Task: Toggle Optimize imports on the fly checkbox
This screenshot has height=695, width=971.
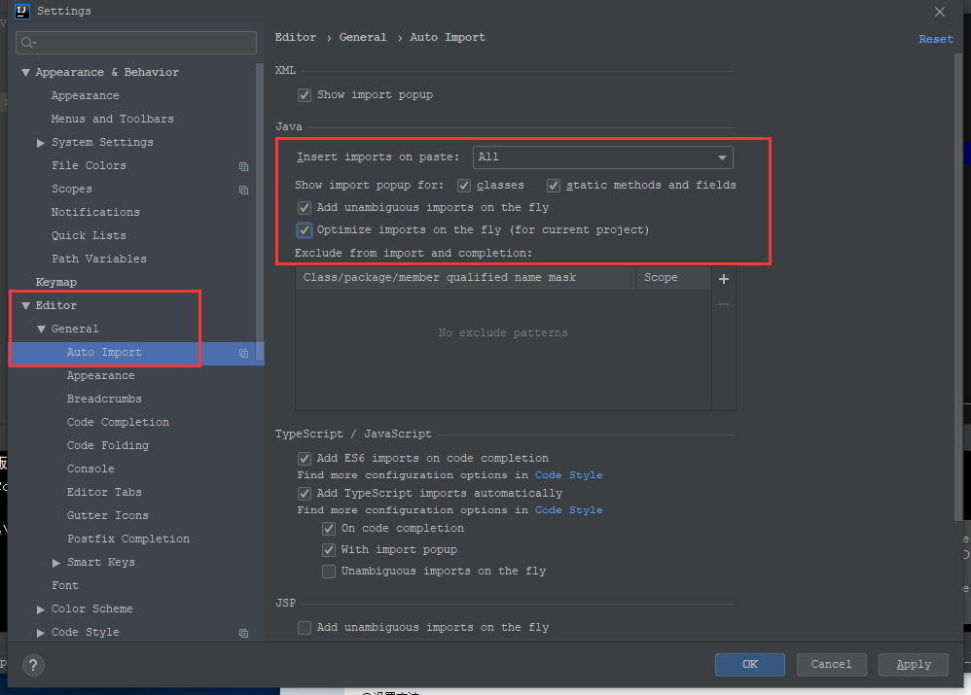Action: (305, 230)
